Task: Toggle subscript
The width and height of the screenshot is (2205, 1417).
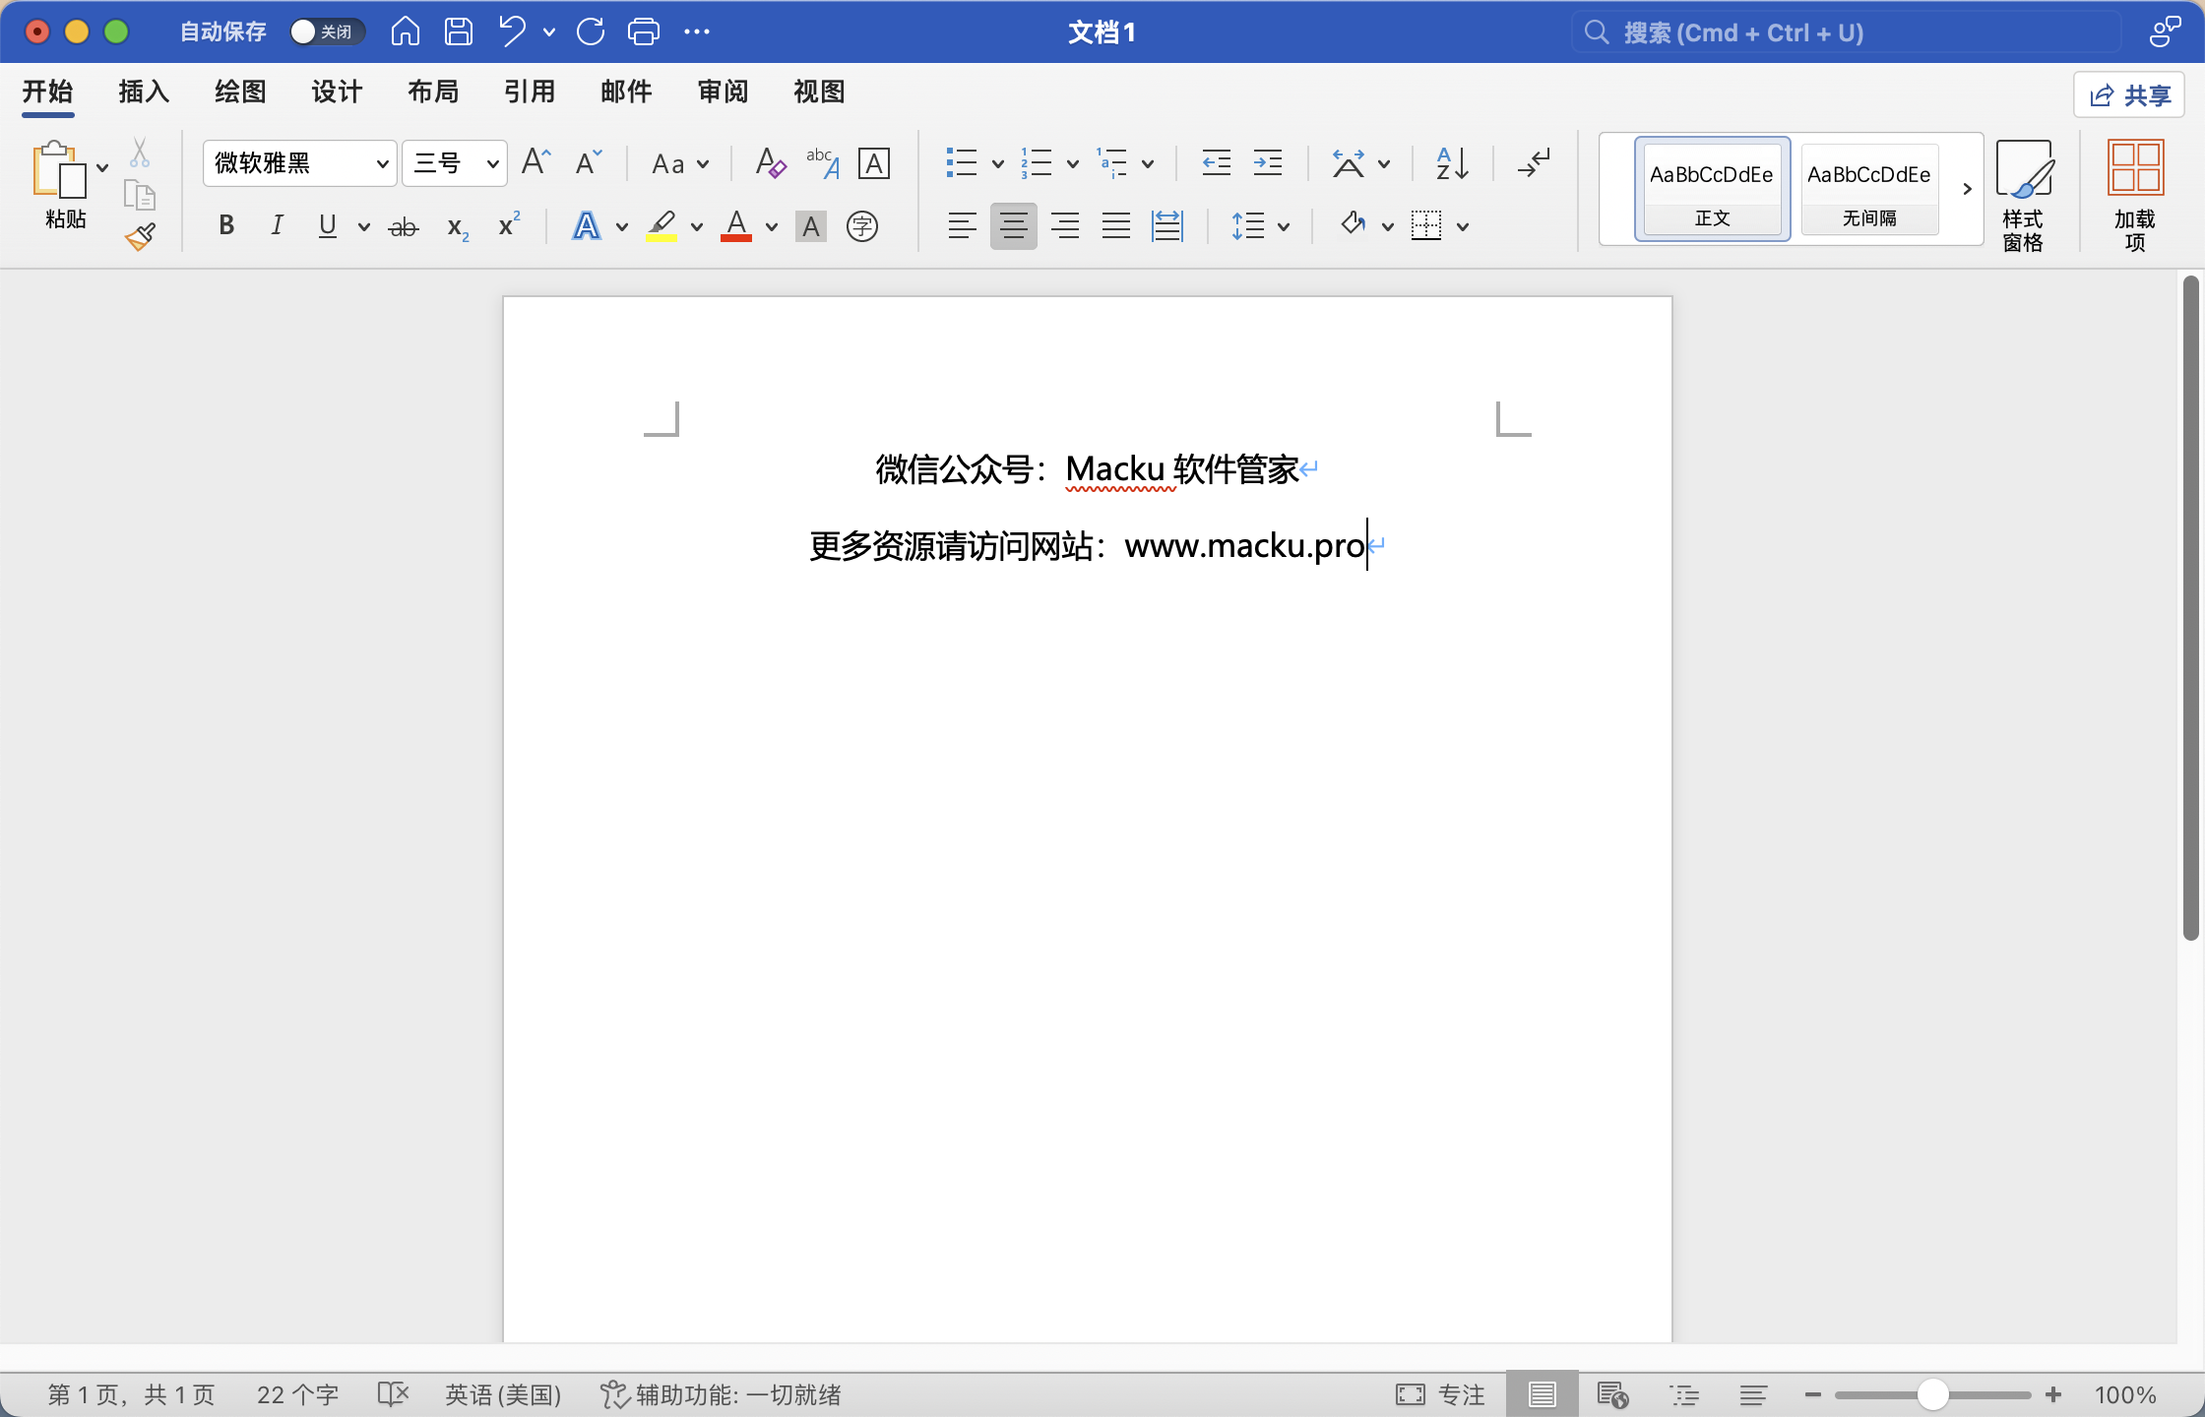Action: tap(457, 226)
